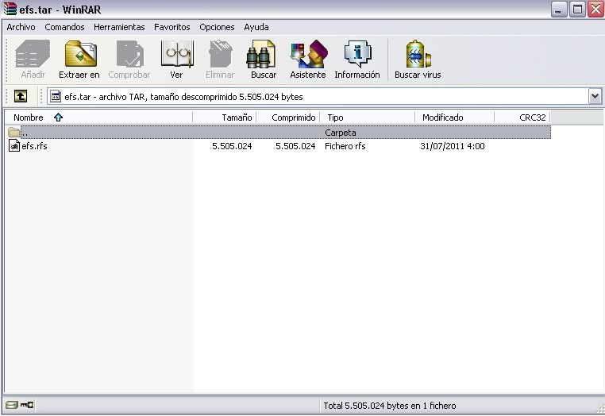Open the Opciones menu
The image size is (605, 416).
(x=217, y=27)
